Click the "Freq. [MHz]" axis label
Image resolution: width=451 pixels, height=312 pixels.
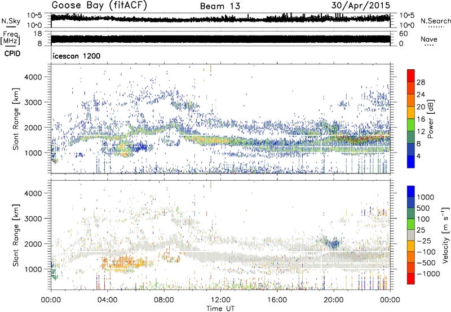coord(10,38)
